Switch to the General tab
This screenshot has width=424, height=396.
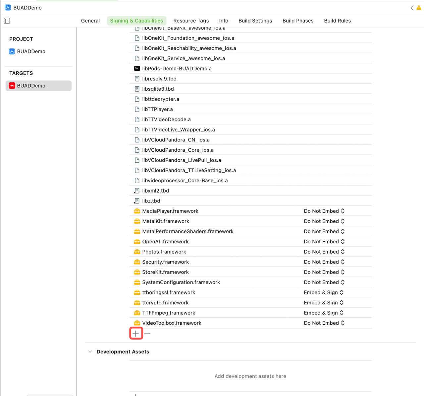[x=90, y=21]
